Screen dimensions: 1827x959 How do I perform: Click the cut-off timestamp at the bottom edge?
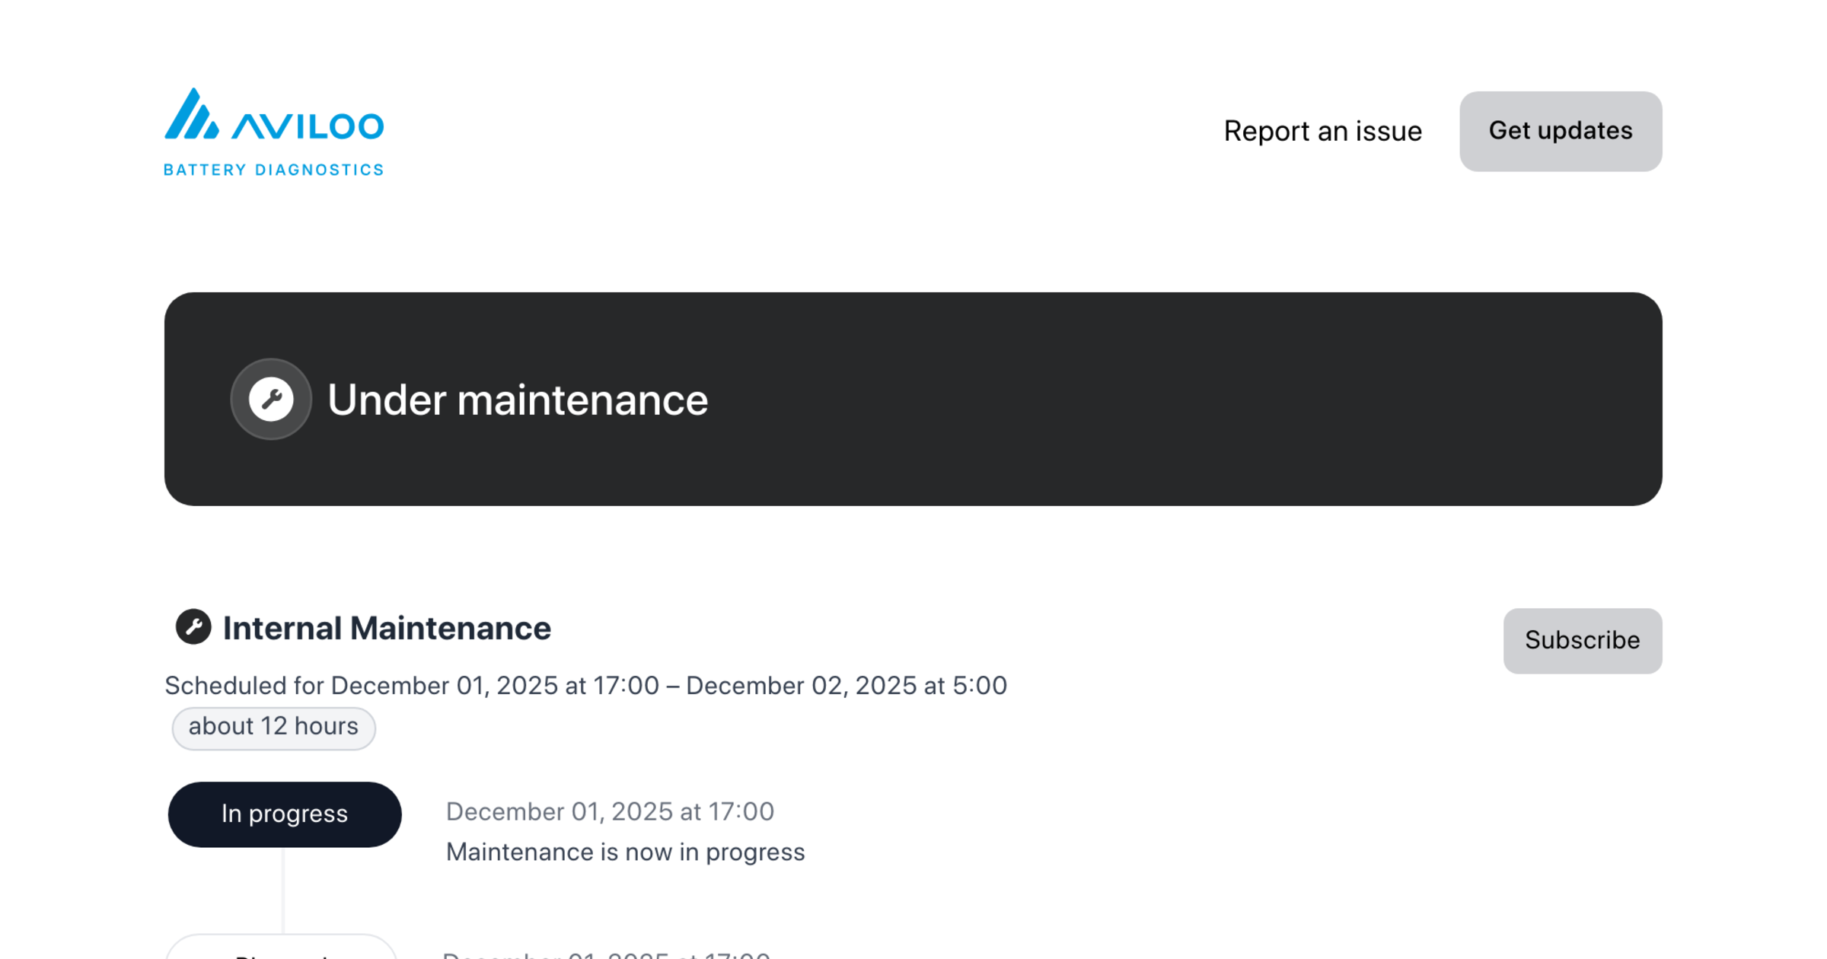coord(606,954)
